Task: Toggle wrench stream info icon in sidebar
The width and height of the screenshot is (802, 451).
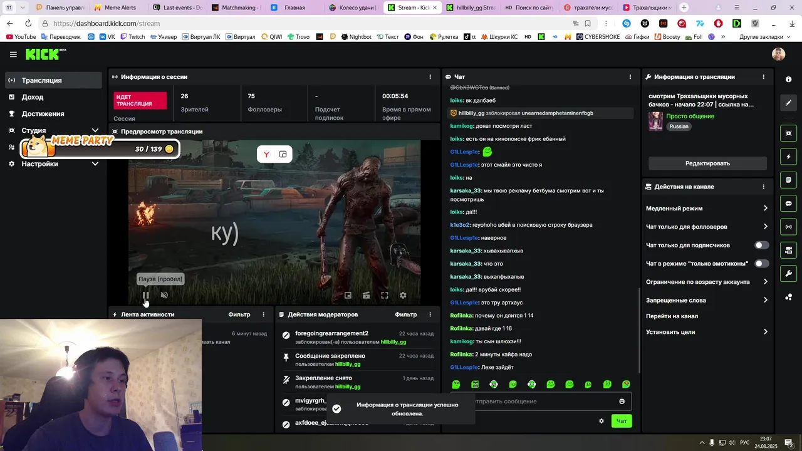Action: [x=788, y=274]
